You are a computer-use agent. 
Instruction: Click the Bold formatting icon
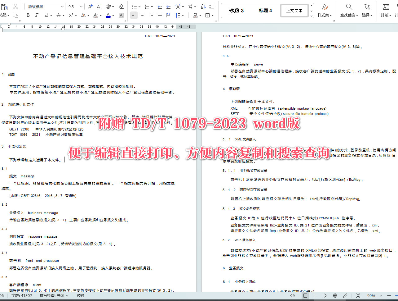[x=28, y=15]
